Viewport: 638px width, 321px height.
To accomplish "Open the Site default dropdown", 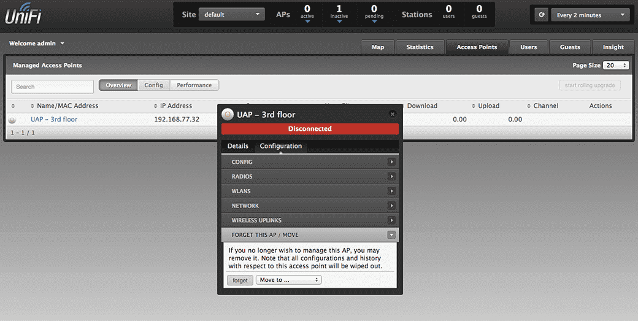I will (x=232, y=14).
